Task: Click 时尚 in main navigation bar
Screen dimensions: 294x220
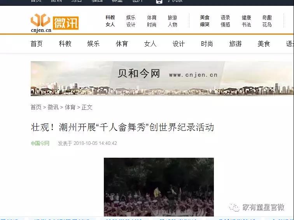Action: pyautogui.click(x=207, y=44)
